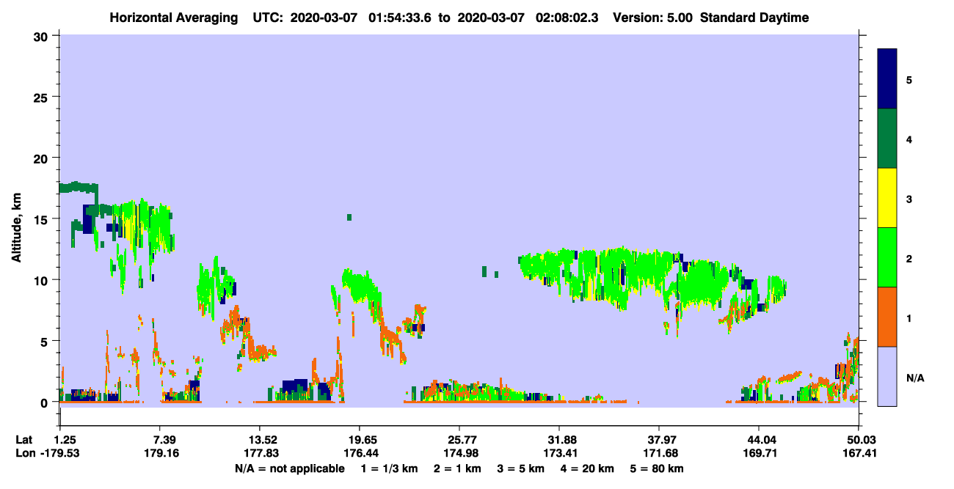Click the yellow level 3 colorbar segment

[887, 198]
